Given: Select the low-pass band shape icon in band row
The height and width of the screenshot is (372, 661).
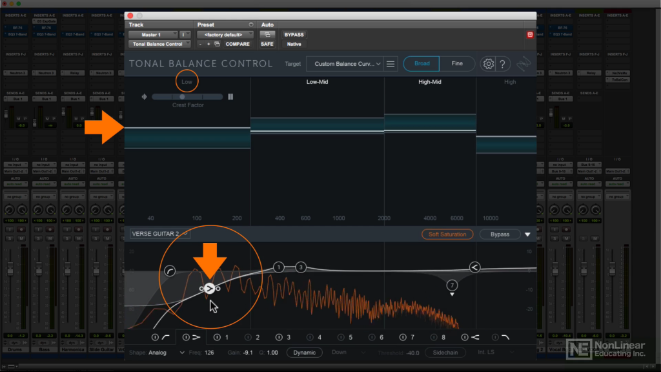Looking at the screenshot, I should [505, 337].
